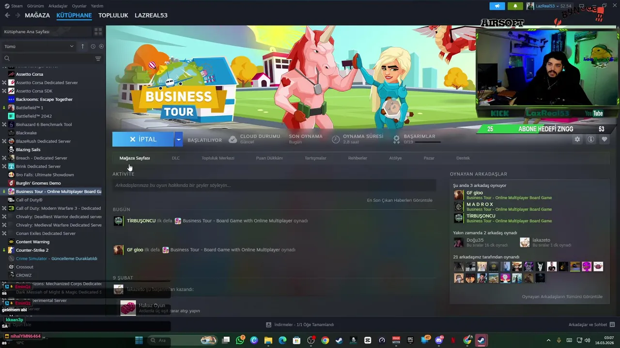Screen dimensions: 620x348
Task: Open the Atölye tab
Action: click(395, 158)
